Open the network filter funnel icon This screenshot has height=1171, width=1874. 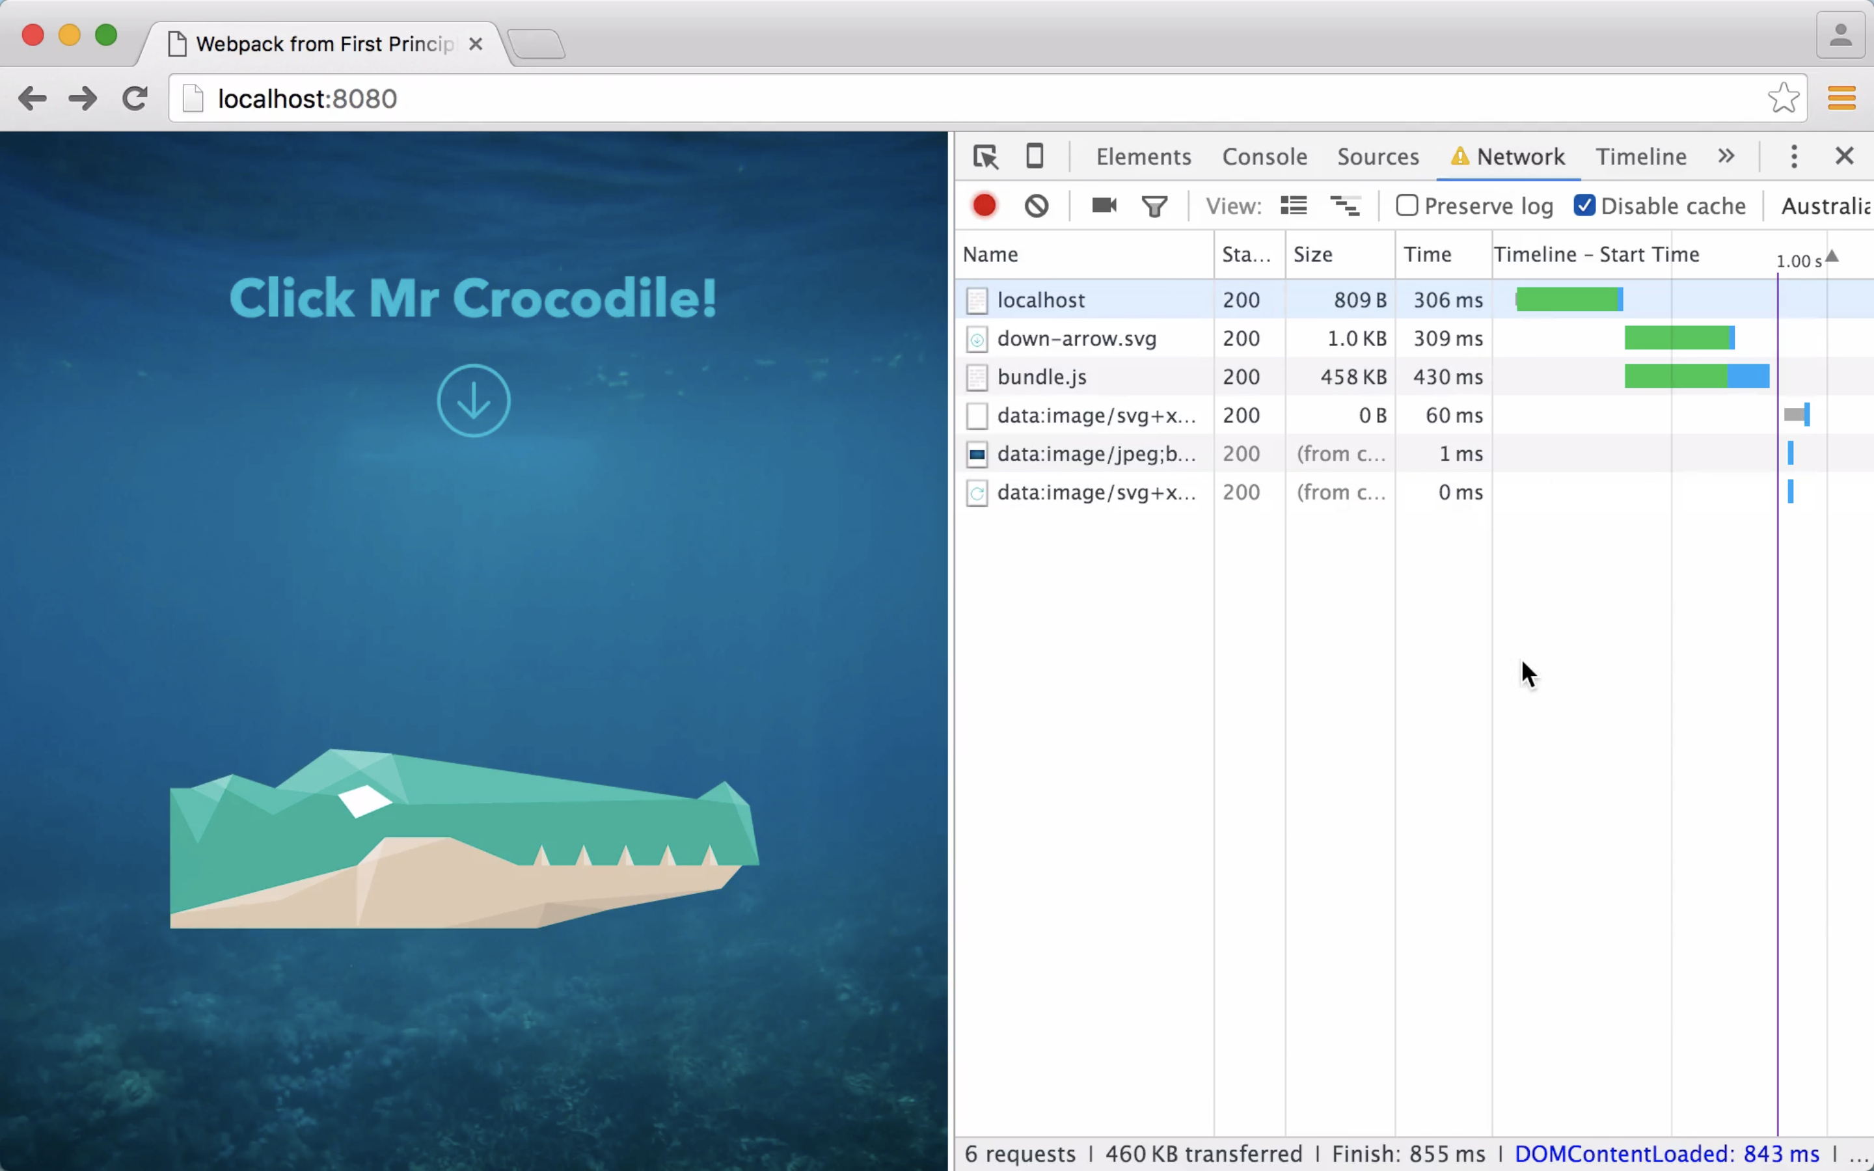[1154, 206]
